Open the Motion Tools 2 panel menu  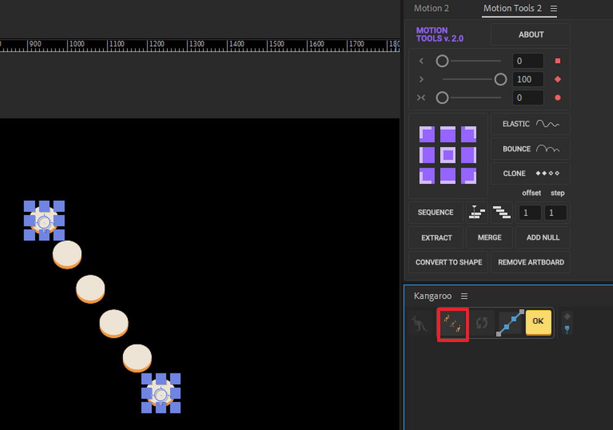[554, 9]
